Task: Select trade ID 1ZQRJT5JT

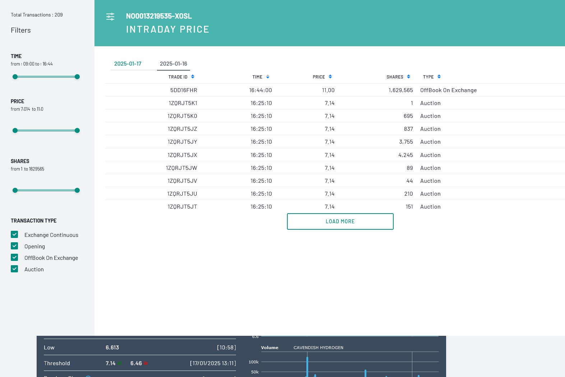Action: click(x=182, y=207)
